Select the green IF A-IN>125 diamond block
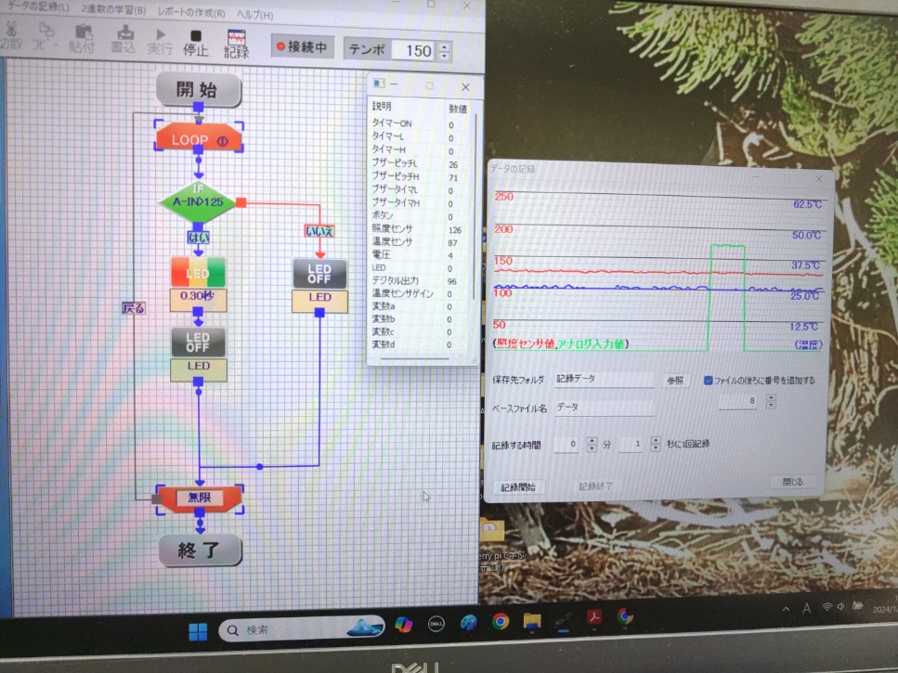Screen dimensions: 898x673 coord(198,201)
